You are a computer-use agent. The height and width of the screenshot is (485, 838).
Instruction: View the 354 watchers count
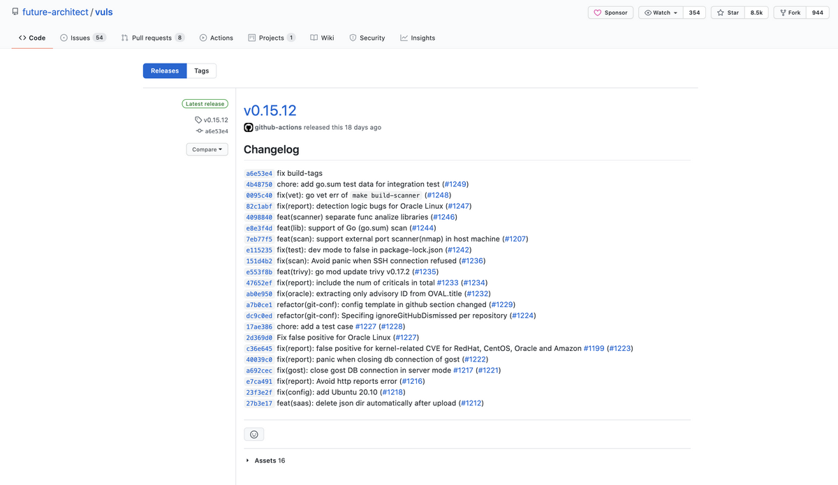click(x=694, y=13)
